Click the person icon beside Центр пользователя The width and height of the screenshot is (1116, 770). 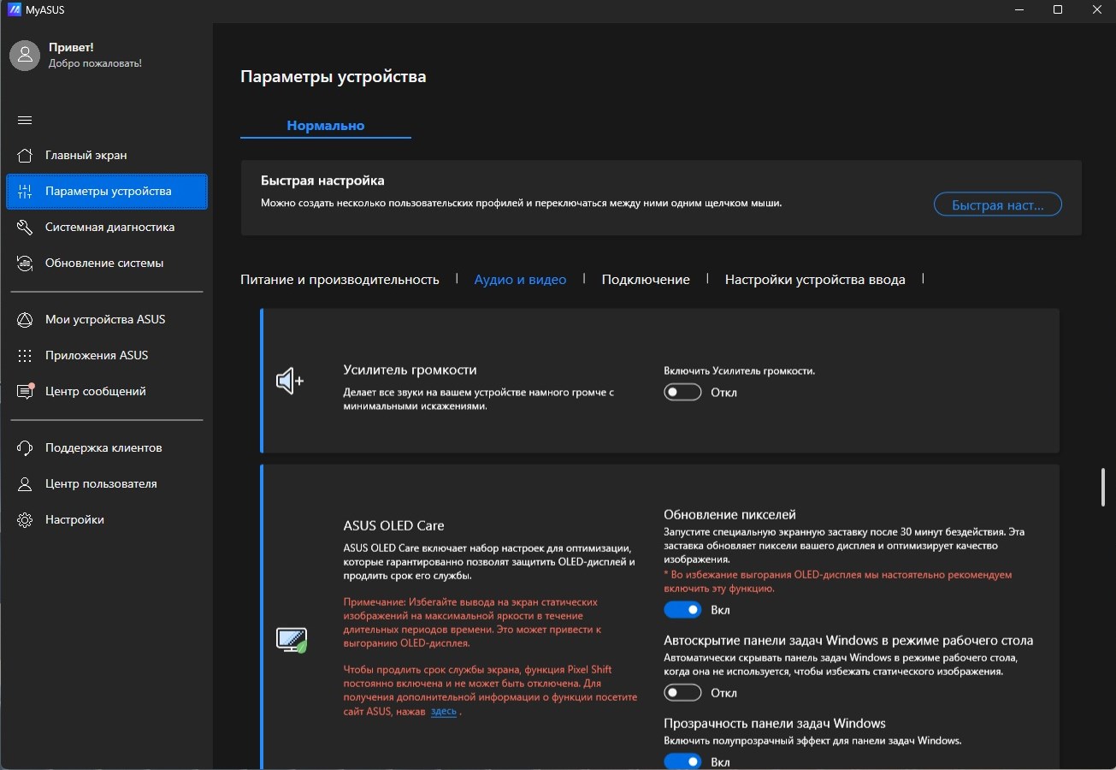click(25, 483)
